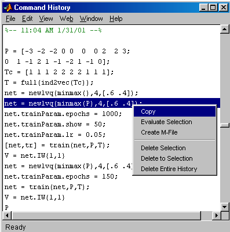Select 'net.trainParam.epochs = 1000;' line
The height and width of the screenshot is (232, 230).
point(63,114)
